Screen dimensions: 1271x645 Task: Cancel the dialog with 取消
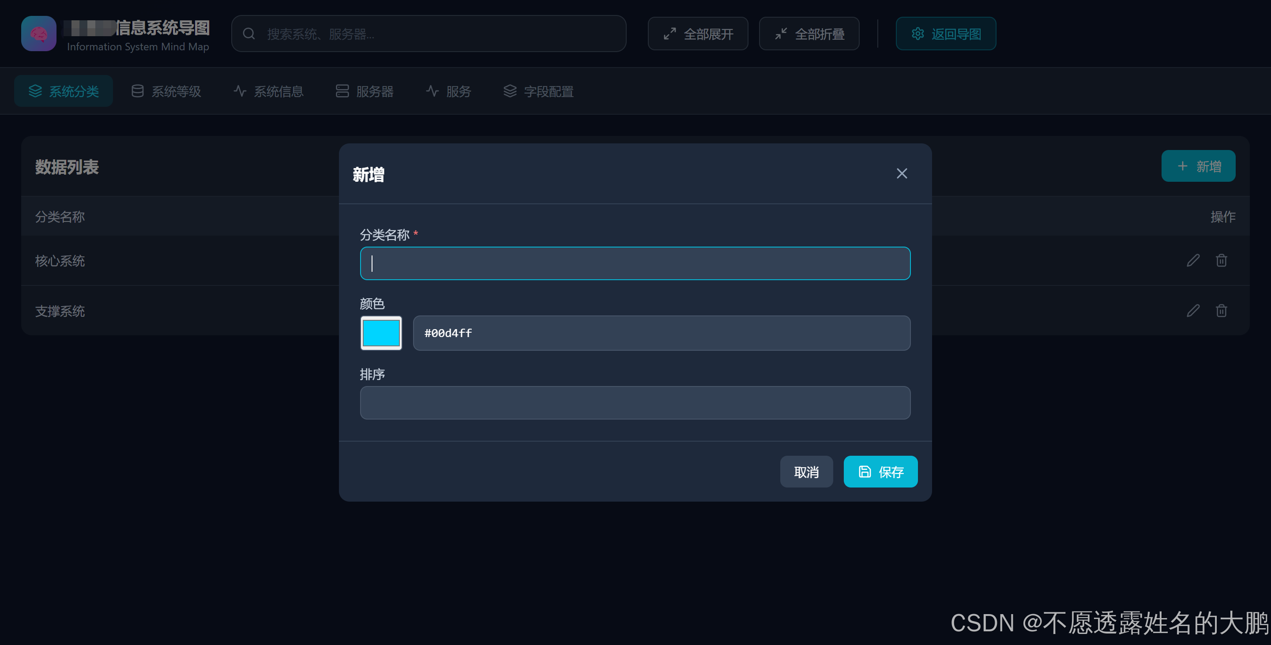(806, 472)
